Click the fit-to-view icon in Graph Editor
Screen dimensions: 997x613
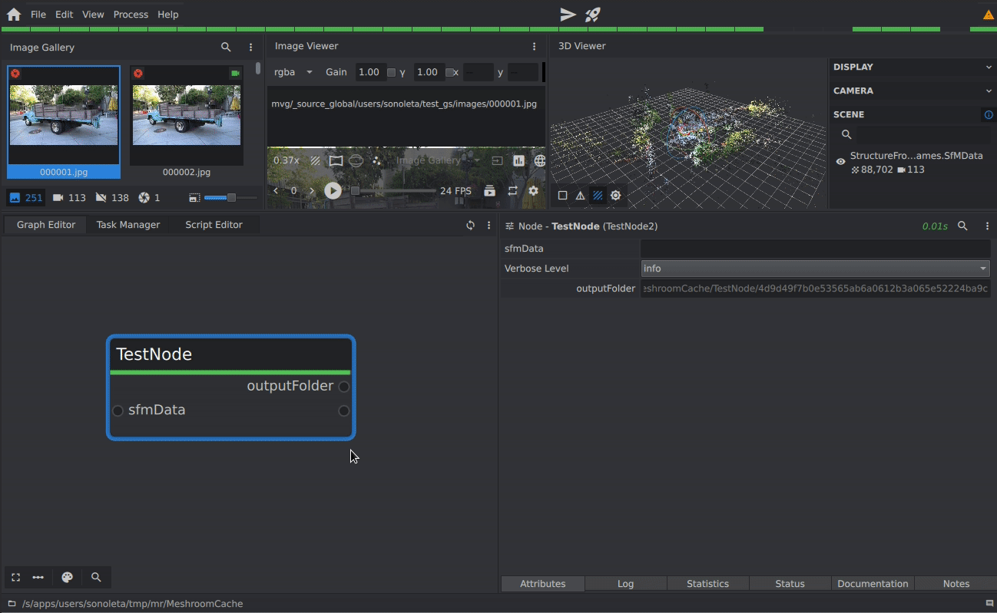(x=15, y=578)
